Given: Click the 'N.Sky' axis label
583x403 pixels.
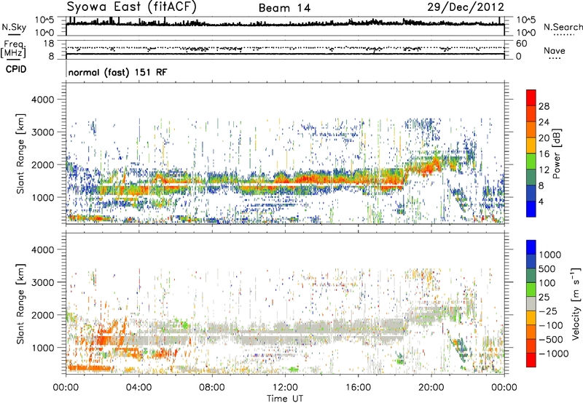Looking at the screenshot, I should coord(14,27).
